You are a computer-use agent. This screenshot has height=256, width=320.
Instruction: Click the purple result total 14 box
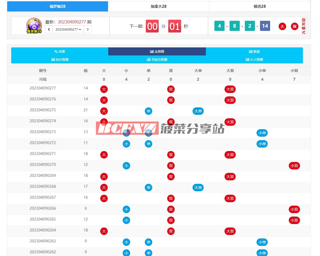coord(265,26)
